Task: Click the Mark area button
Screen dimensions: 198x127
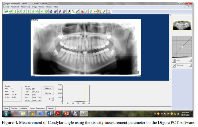Action: point(48,88)
